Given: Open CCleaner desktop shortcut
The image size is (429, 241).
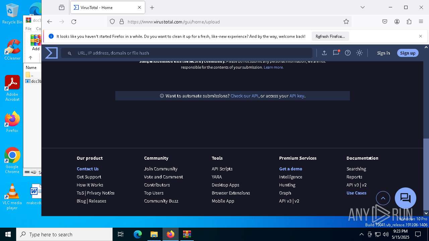Looking at the screenshot, I should [x=12, y=50].
